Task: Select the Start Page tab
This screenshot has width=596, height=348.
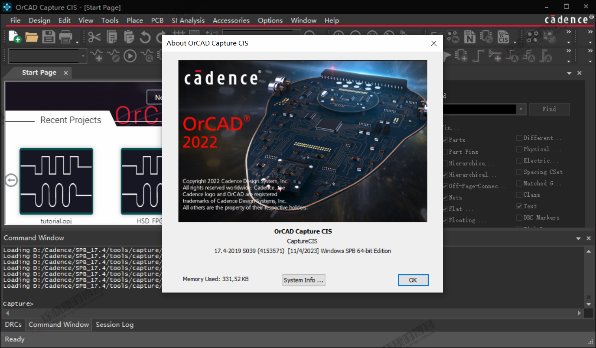Action: [x=39, y=72]
